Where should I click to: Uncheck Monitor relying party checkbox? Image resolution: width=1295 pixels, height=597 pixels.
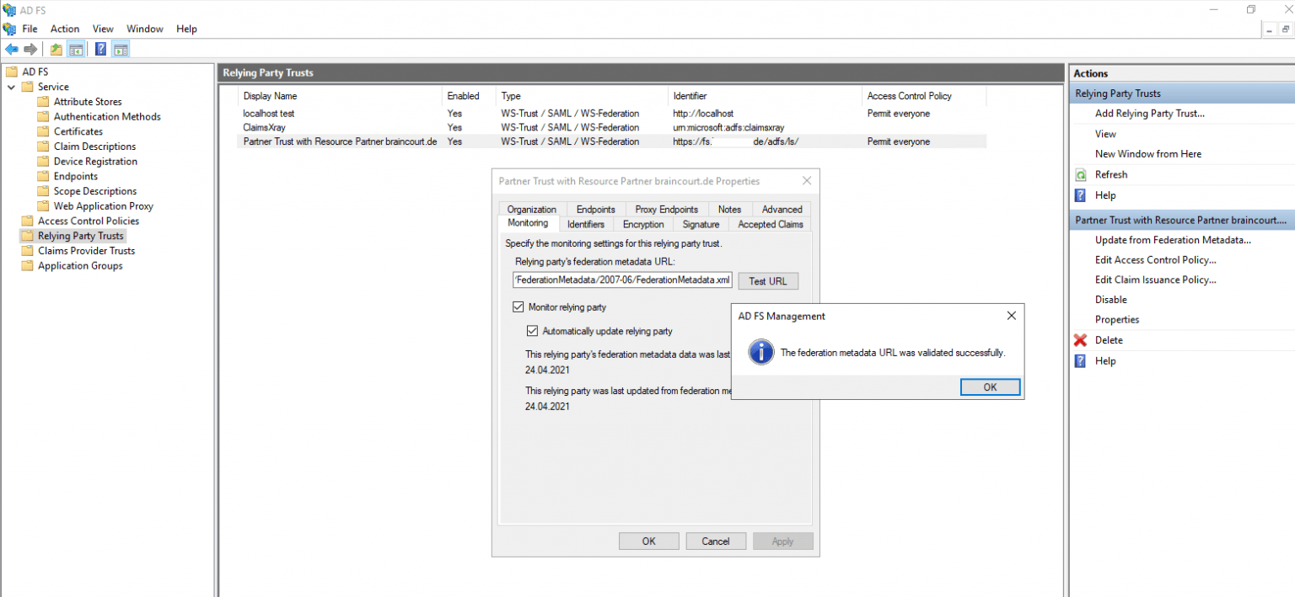519,307
